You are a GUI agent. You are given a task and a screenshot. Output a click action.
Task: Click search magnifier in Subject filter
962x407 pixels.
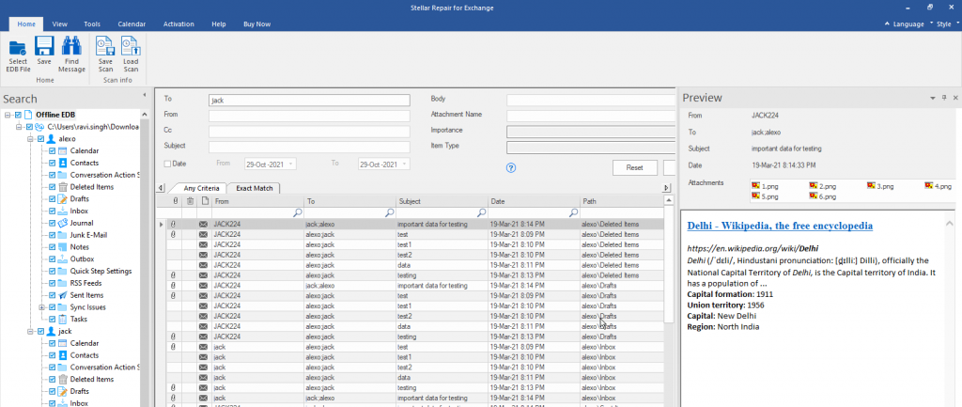click(x=482, y=212)
